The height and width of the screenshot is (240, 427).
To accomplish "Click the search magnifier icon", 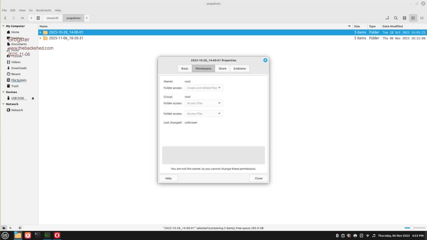I will click(x=396, y=18).
